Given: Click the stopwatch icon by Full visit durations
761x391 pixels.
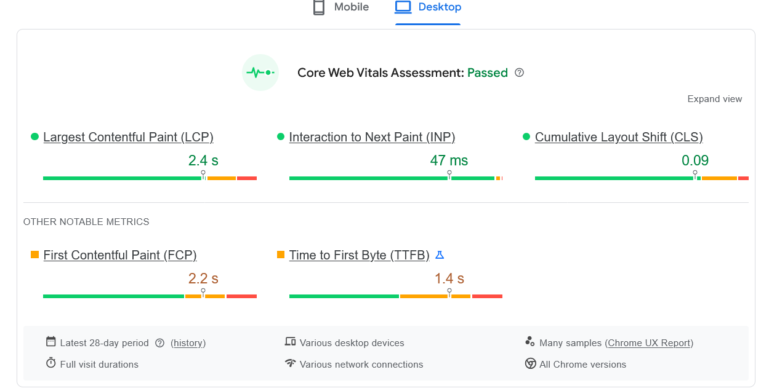Looking at the screenshot, I should click(x=51, y=363).
